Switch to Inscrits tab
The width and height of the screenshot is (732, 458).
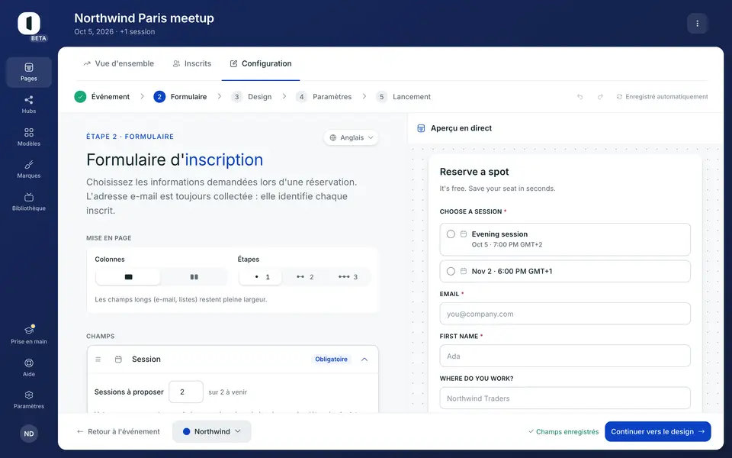point(192,63)
